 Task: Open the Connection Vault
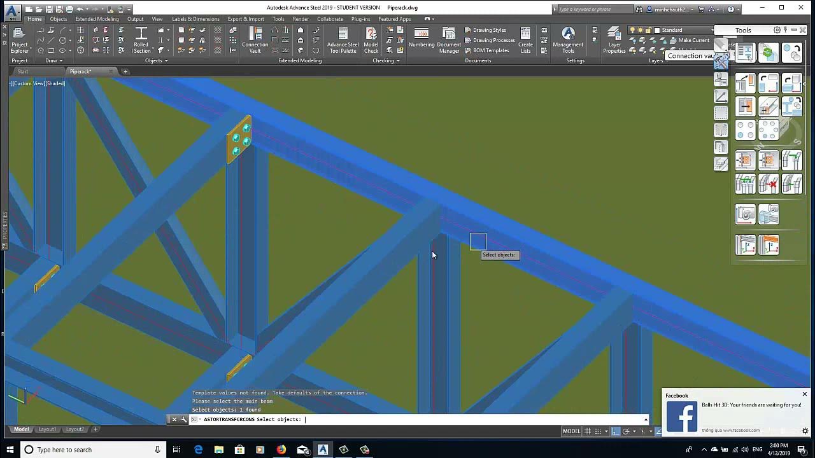(255, 40)
